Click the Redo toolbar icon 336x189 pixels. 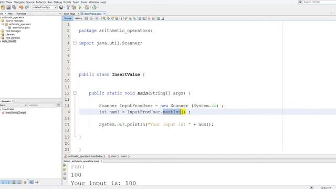coord(27,7)
